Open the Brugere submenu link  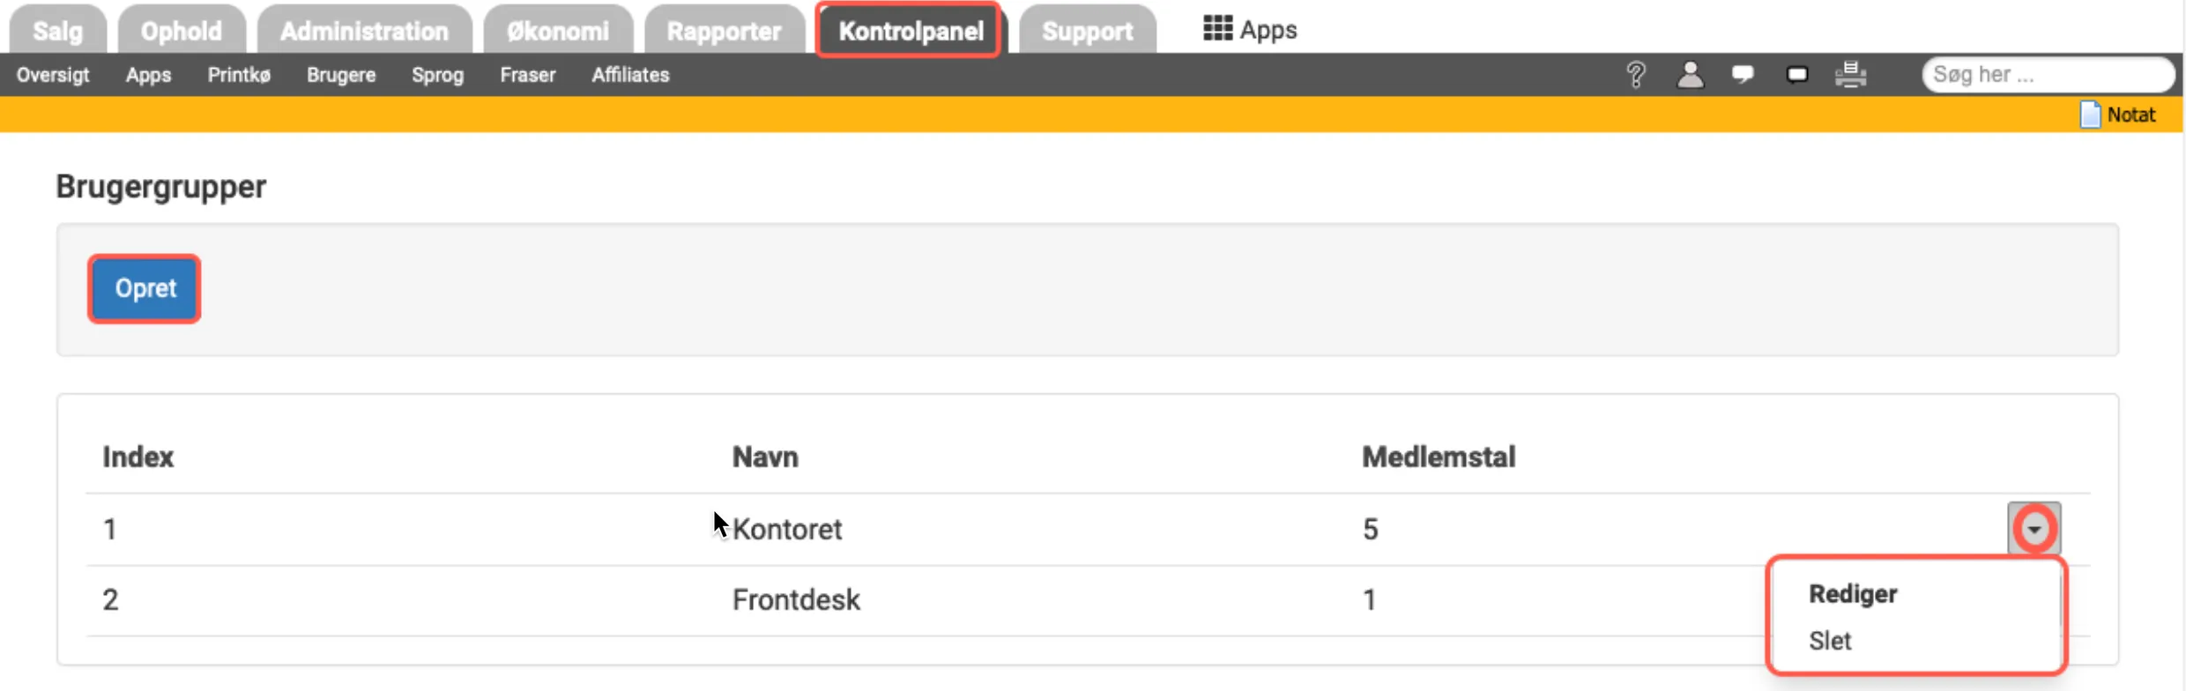[341, 75]
